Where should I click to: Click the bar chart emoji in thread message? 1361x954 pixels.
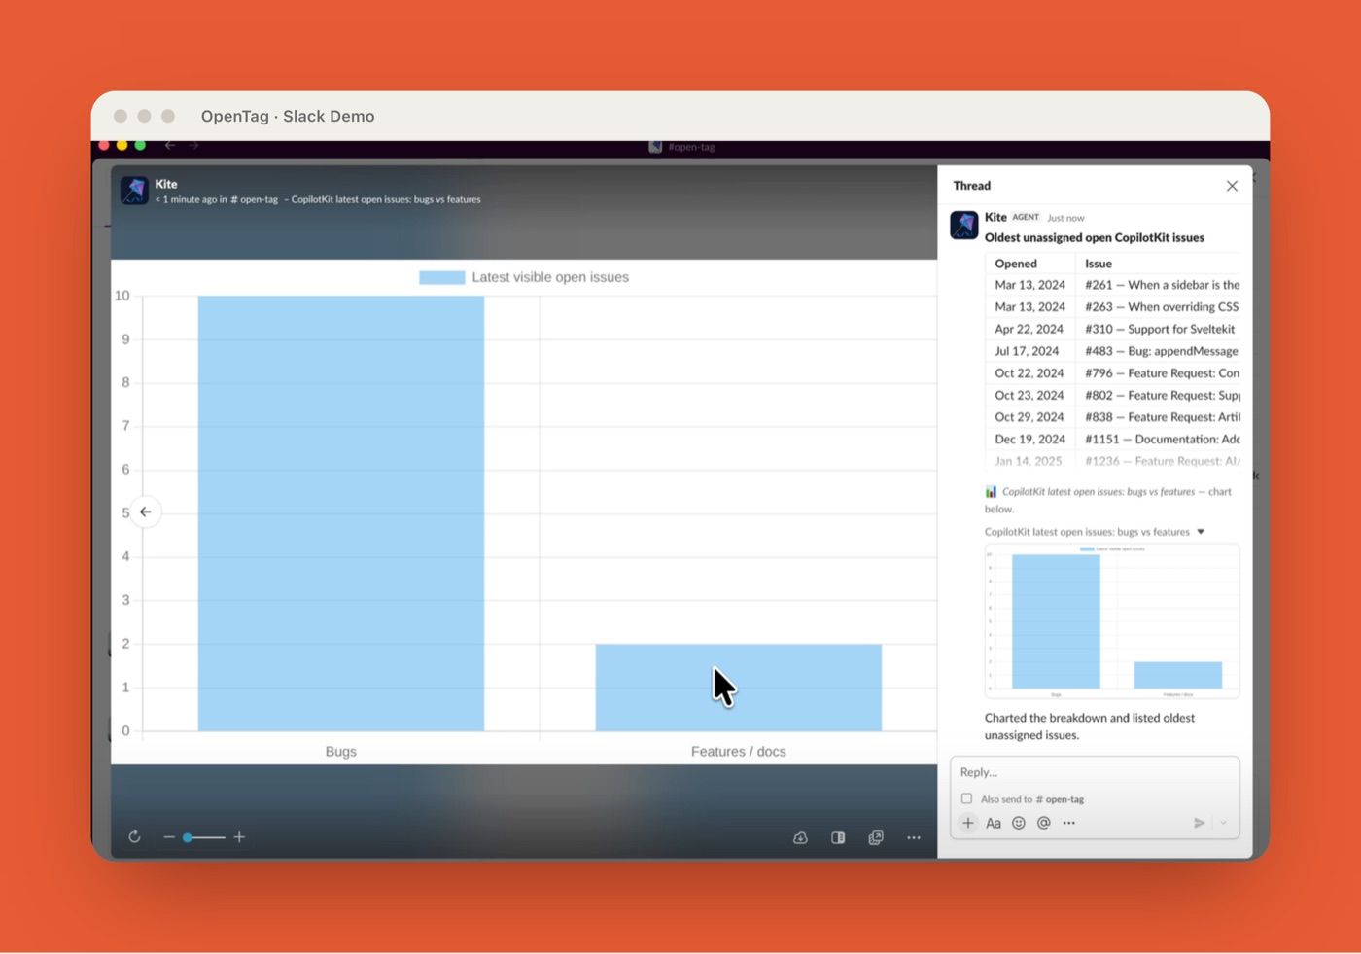click(991, 492)
